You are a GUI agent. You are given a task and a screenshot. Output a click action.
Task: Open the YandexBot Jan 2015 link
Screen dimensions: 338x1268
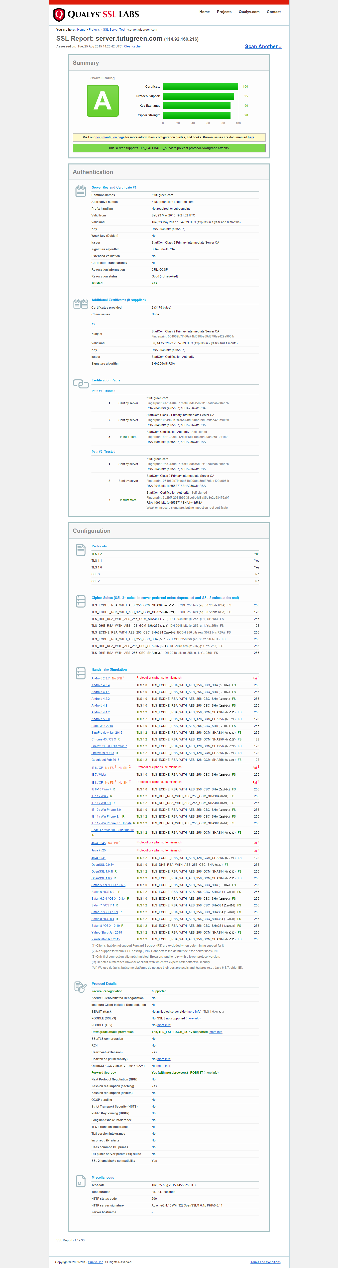pos(106,939)
